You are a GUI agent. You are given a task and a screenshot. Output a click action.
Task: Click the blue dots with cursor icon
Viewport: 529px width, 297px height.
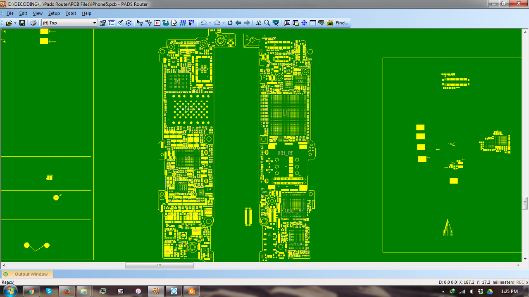pos(191,23)
